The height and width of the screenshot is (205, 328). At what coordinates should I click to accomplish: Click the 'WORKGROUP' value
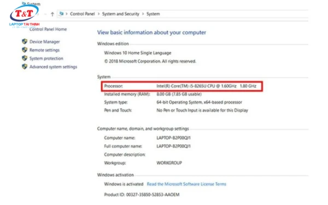169,163
